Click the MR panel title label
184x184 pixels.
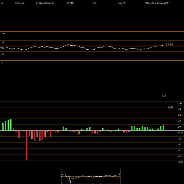164,96
